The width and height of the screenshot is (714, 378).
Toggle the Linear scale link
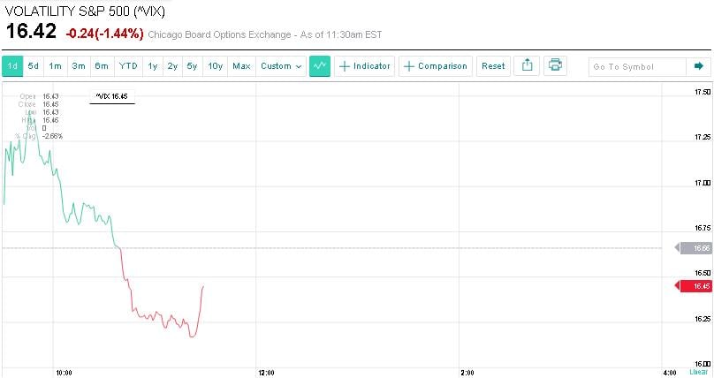click(x=699, y=372)
